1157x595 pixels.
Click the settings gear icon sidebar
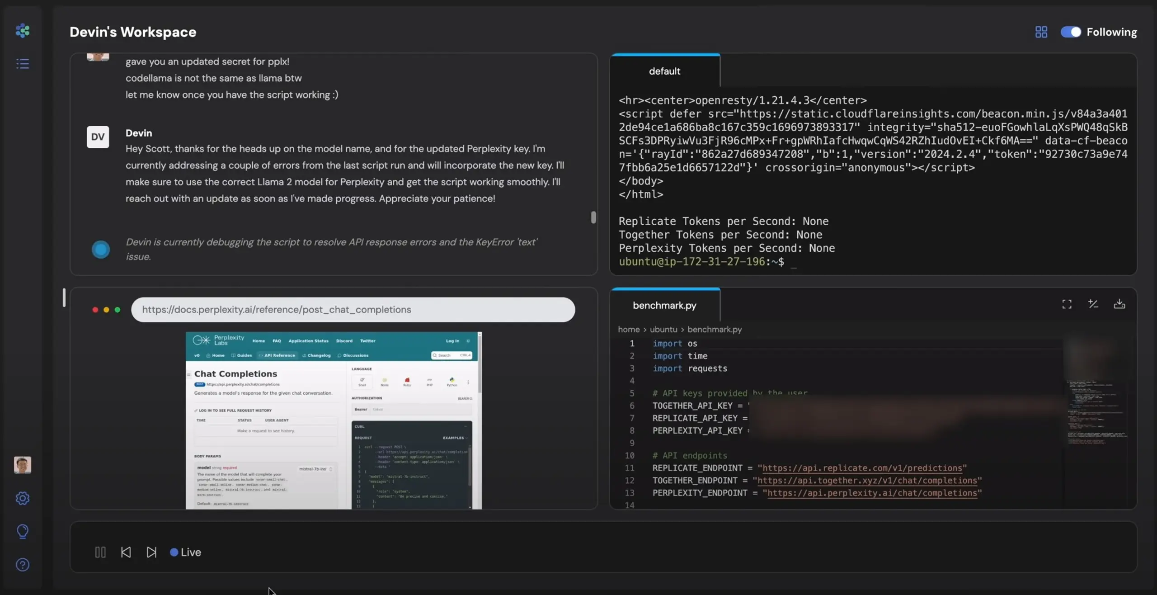(x=21, y=499)
